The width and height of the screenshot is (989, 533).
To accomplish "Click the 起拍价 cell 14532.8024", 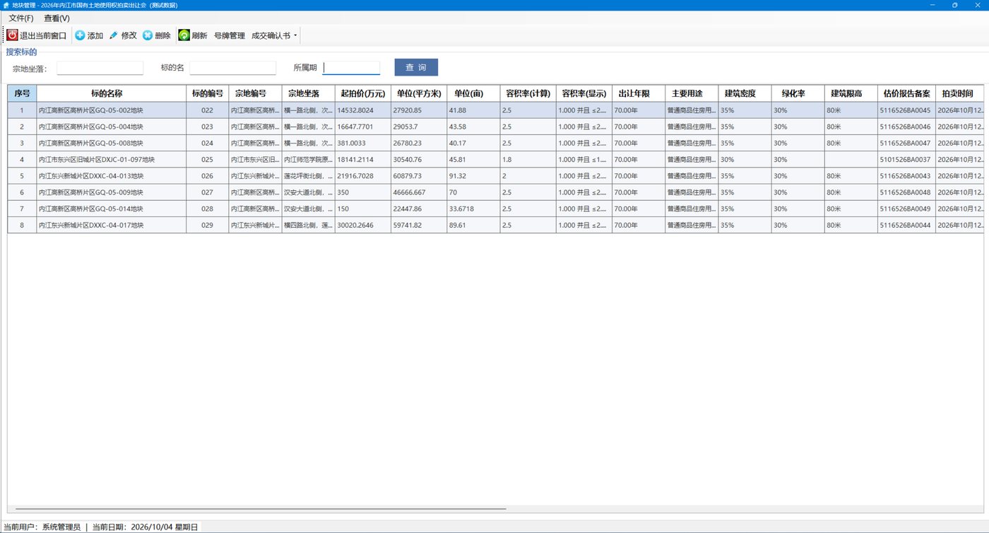I will pyautogui.click(x=363, y=110).
